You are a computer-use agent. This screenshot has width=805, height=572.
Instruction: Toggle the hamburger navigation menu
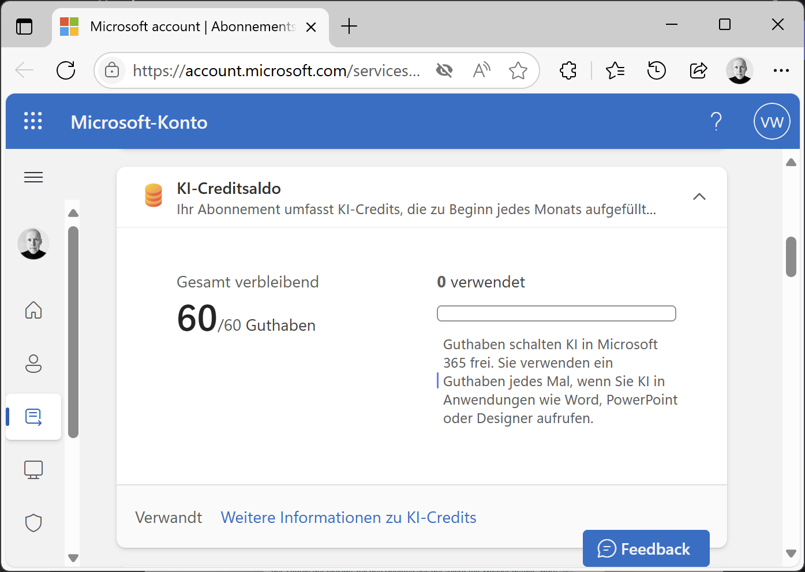tap(33, 177)
